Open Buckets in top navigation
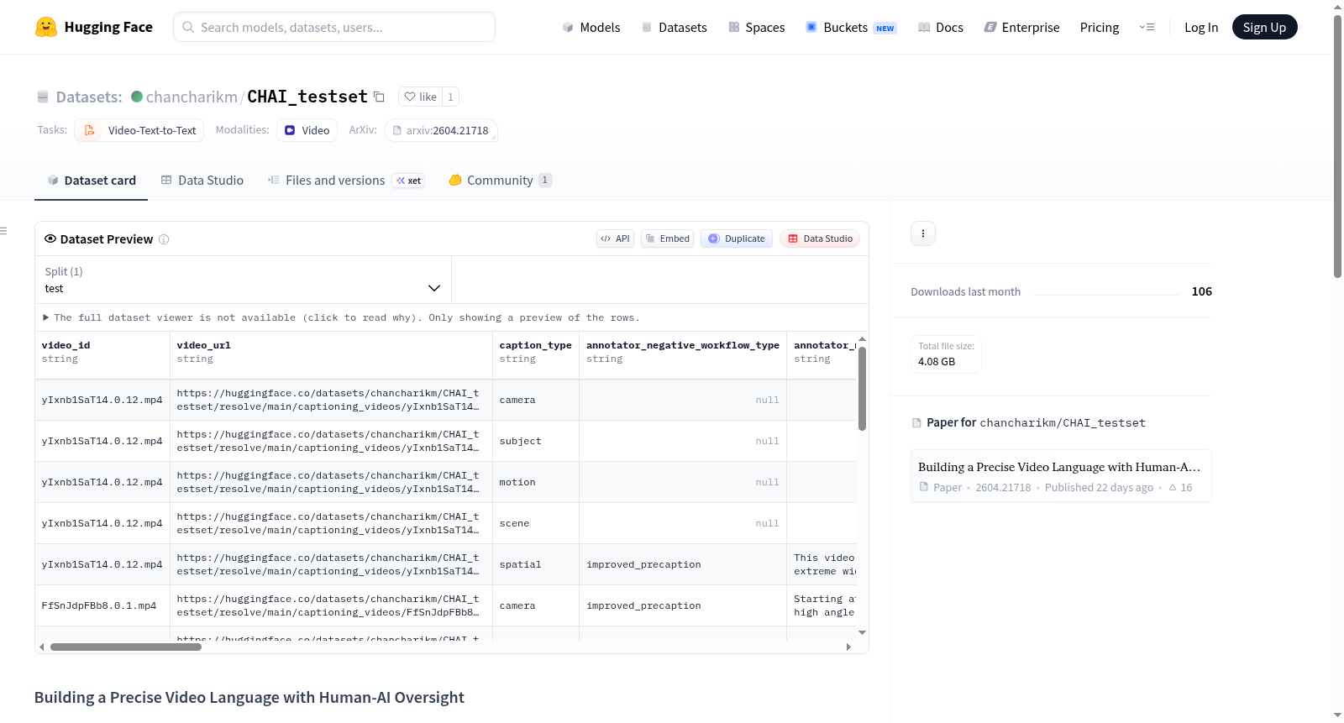The width and height of the screenshot is (1344, 723). [851, 27]
